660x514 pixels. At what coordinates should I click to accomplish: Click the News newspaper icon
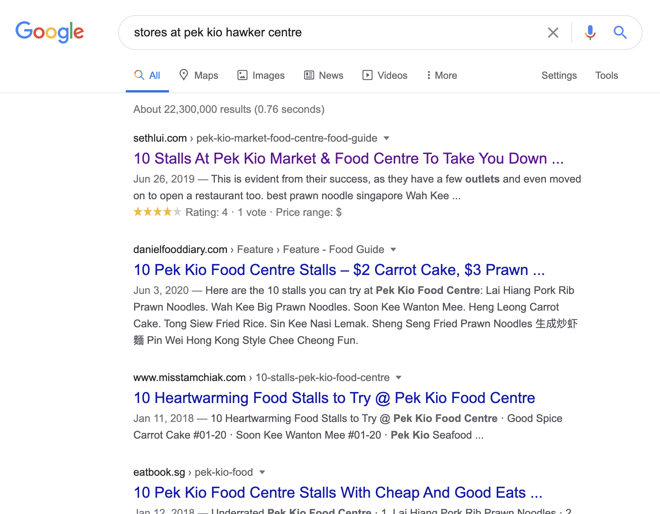point(309,75)
